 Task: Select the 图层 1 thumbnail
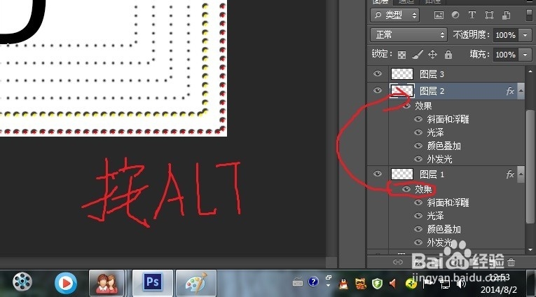(402, 174)
